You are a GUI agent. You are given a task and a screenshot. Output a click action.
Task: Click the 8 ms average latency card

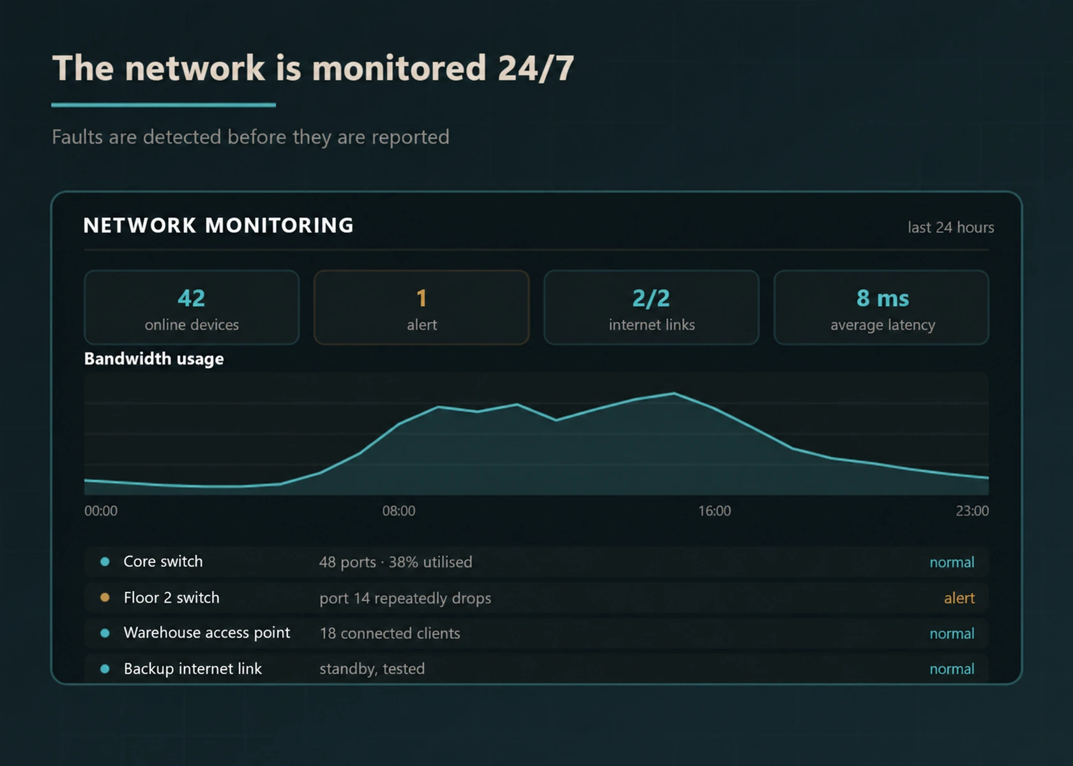point(881,308)
